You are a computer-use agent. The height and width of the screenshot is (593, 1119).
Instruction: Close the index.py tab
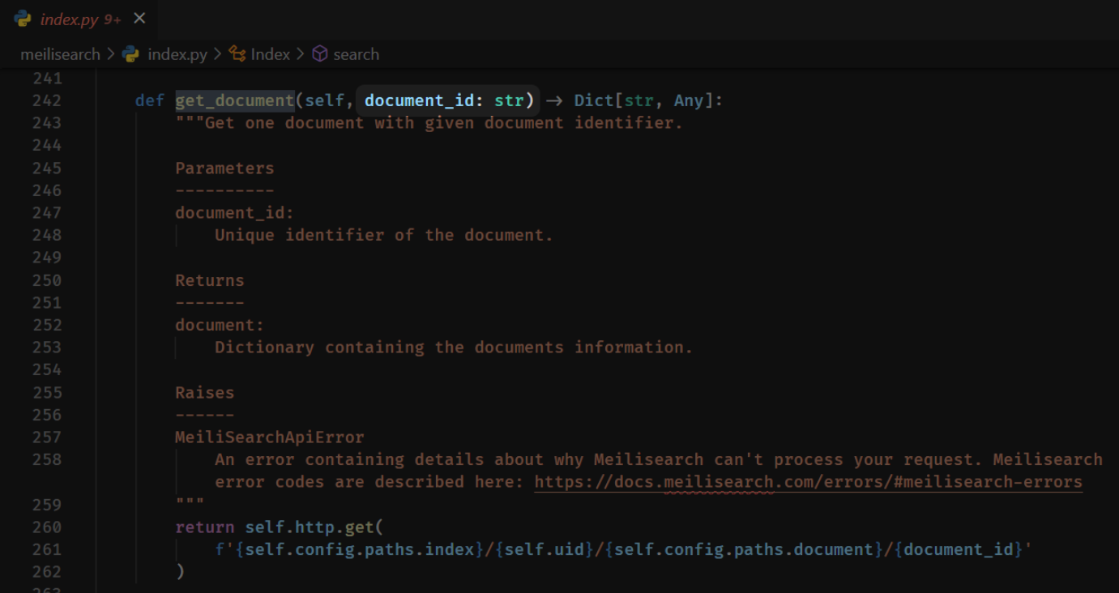coord(139,19)
